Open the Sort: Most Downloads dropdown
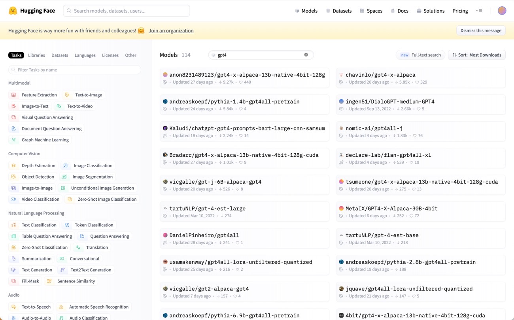The image size is (514, 320). click(477, 55)
